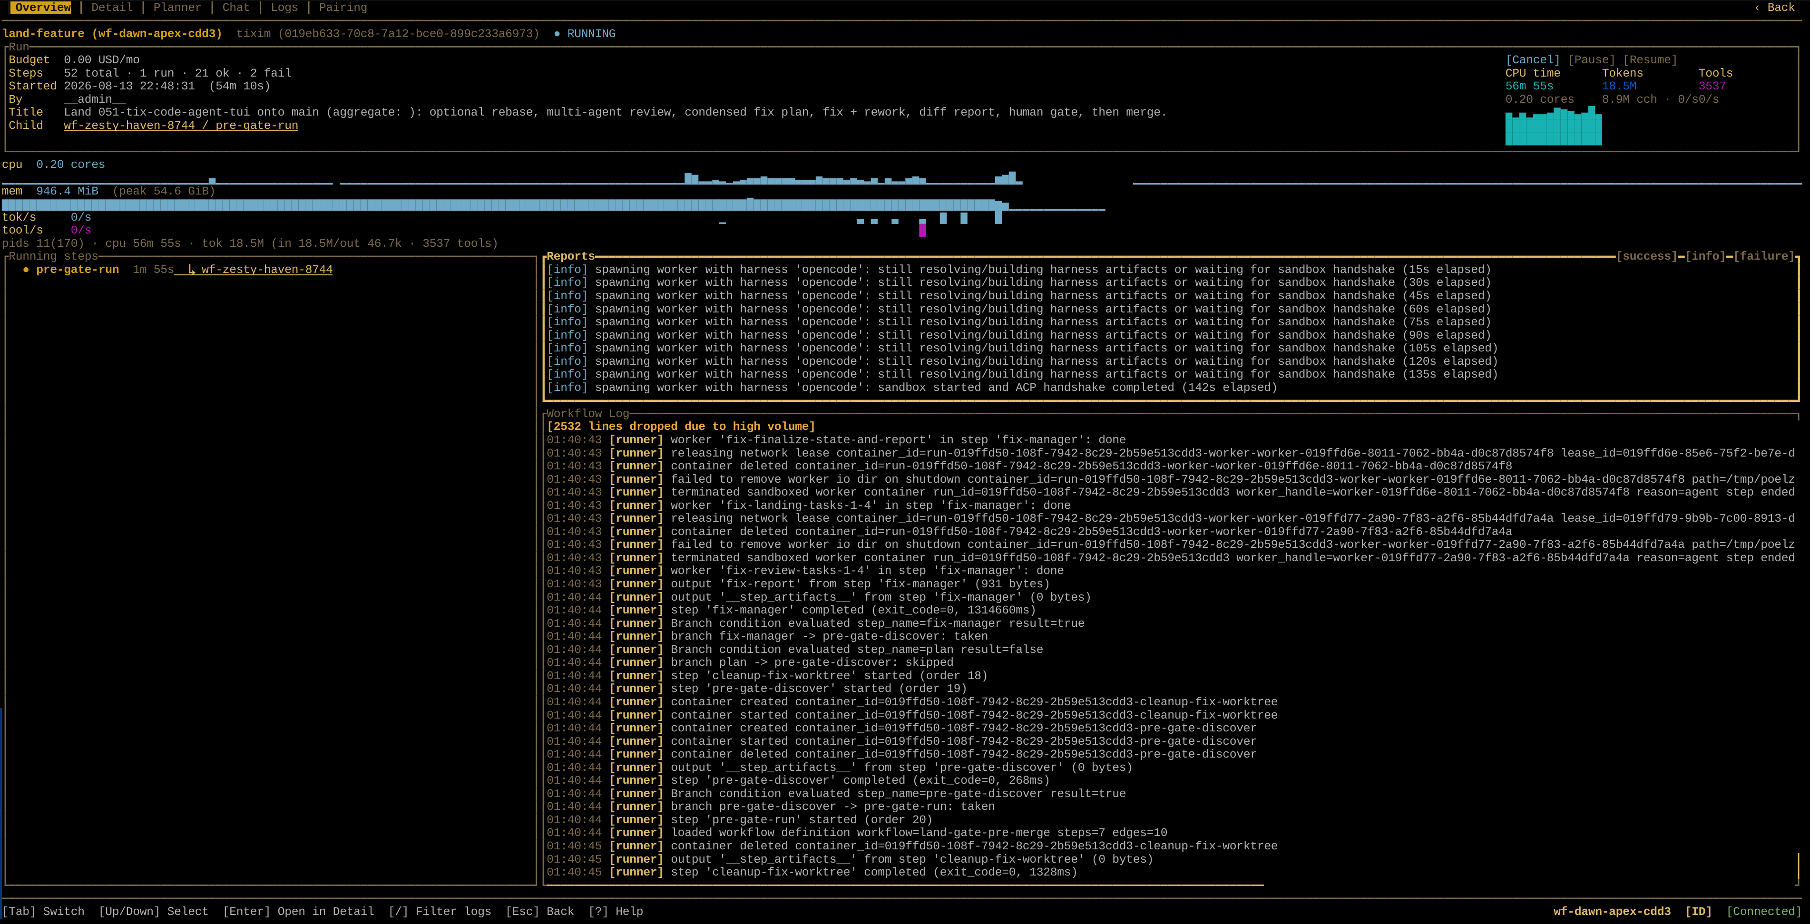Click the pre-gate-run status bullet icon
This screenshot has width=1810, height=924.
[x=26, y=269]
